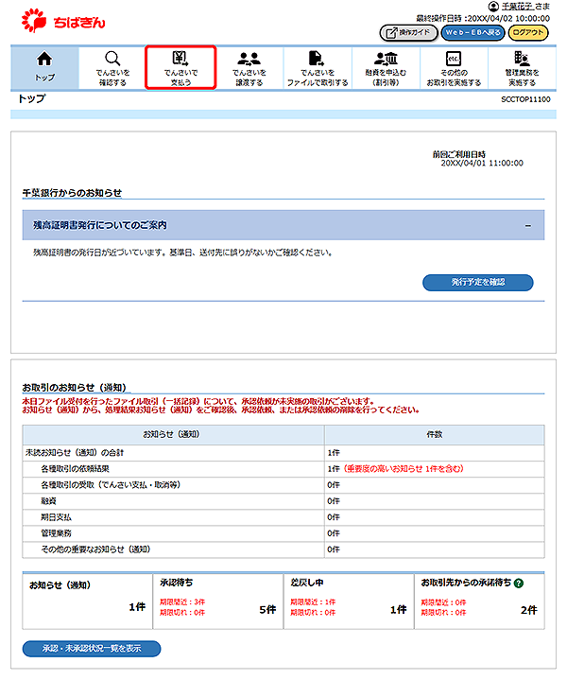Open 管理業務を実施する admin icon

coord(522,60)
